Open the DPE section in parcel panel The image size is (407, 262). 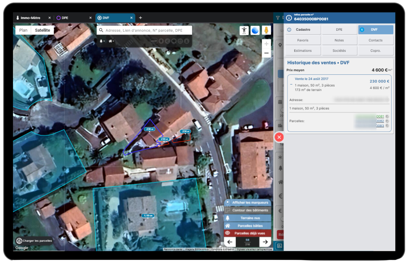click(x=339, y=30)
